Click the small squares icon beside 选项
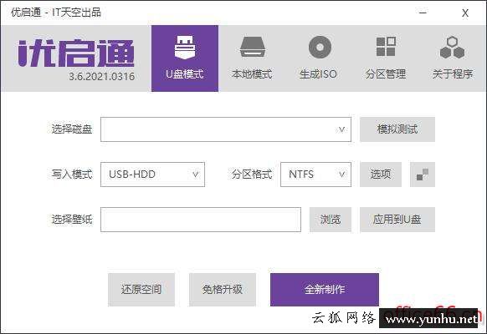This screenshot has width=487, height=334. (423, 175)
